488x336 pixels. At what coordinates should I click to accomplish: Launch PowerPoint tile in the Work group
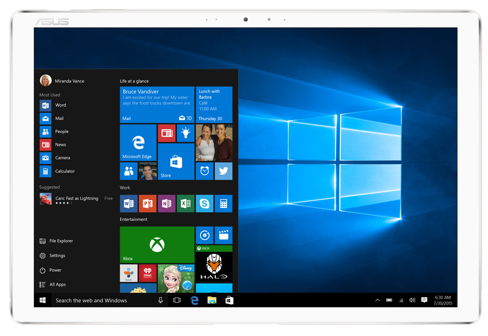[148, 204]
